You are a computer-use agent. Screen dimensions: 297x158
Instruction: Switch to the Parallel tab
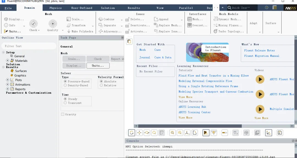point(186,8)
